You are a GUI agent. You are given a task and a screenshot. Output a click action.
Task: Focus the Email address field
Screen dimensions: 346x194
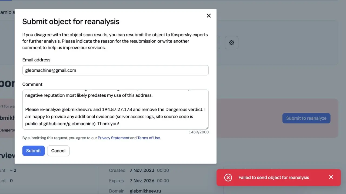[x=115, y=70]
